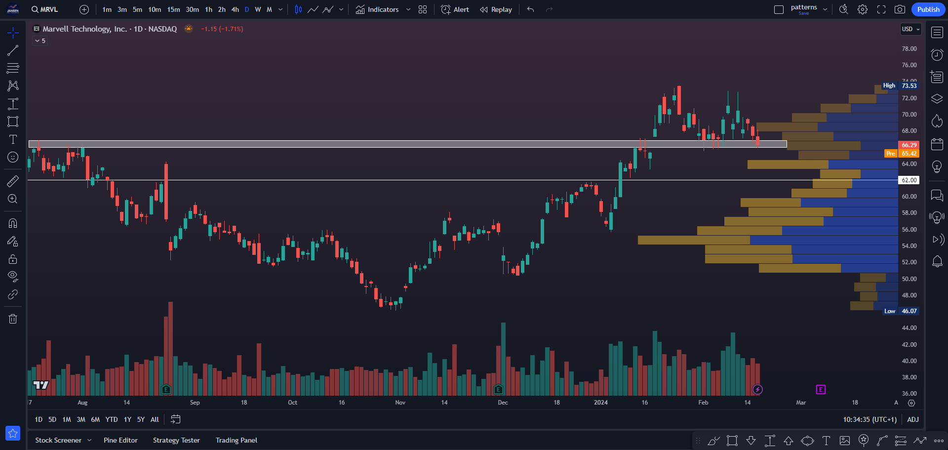
Task: Expand the favorite indicators dropdown
Action: [408, 9]
